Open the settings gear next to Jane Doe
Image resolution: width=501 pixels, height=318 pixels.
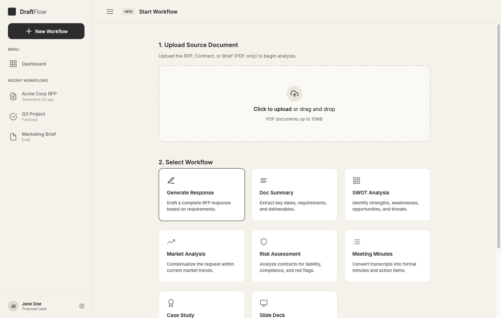[x=82, y=306]
